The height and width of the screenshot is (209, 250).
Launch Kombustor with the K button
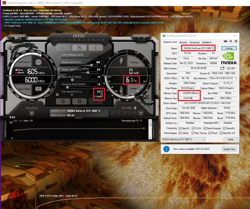coord(63,48)
